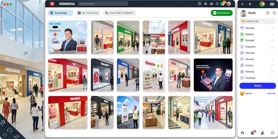
Task: Click the wide blue button in right panel
Action: click(258, 86)
